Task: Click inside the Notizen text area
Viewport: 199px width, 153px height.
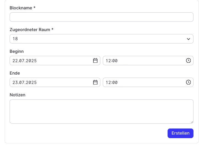Action: point(101,111)
